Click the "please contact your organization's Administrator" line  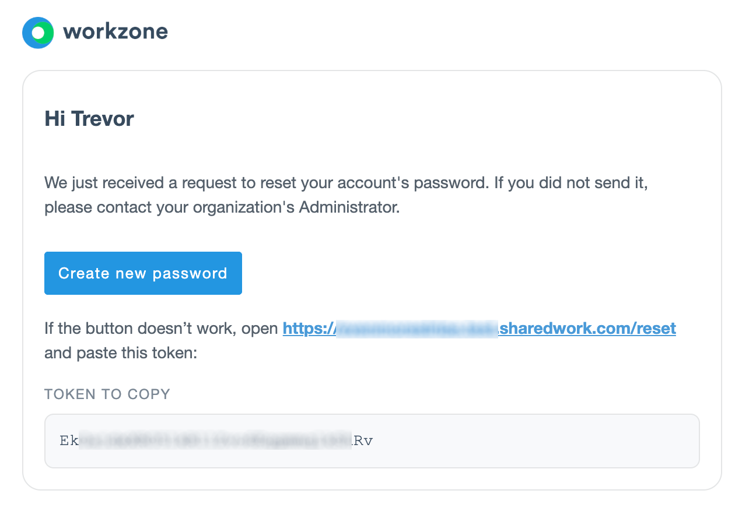coord(222,207)
